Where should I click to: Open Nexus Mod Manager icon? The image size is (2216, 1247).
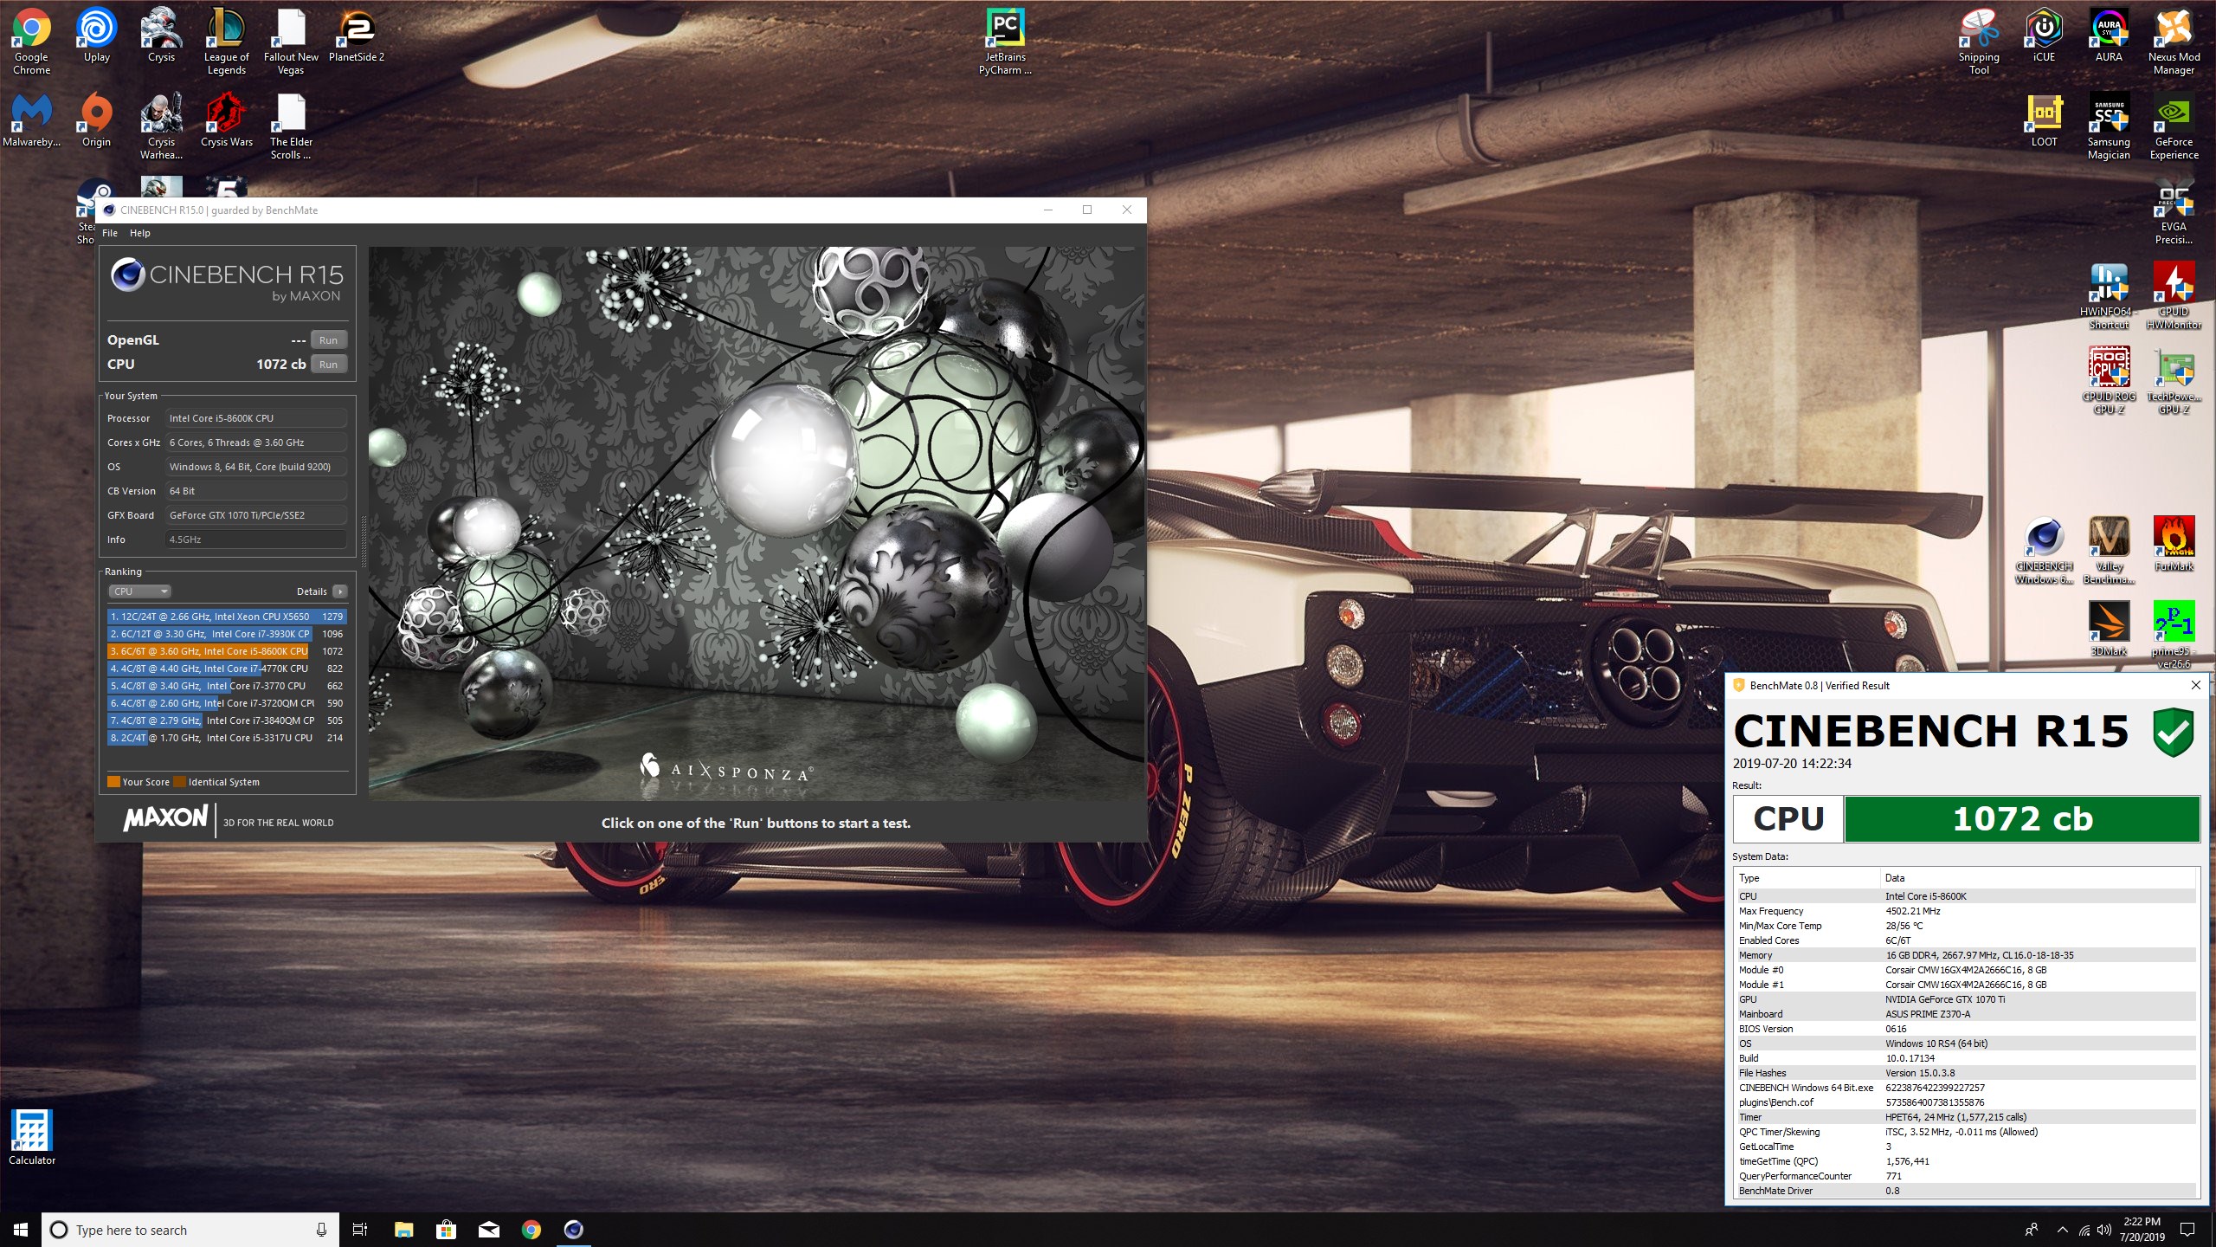[2174, 42]
